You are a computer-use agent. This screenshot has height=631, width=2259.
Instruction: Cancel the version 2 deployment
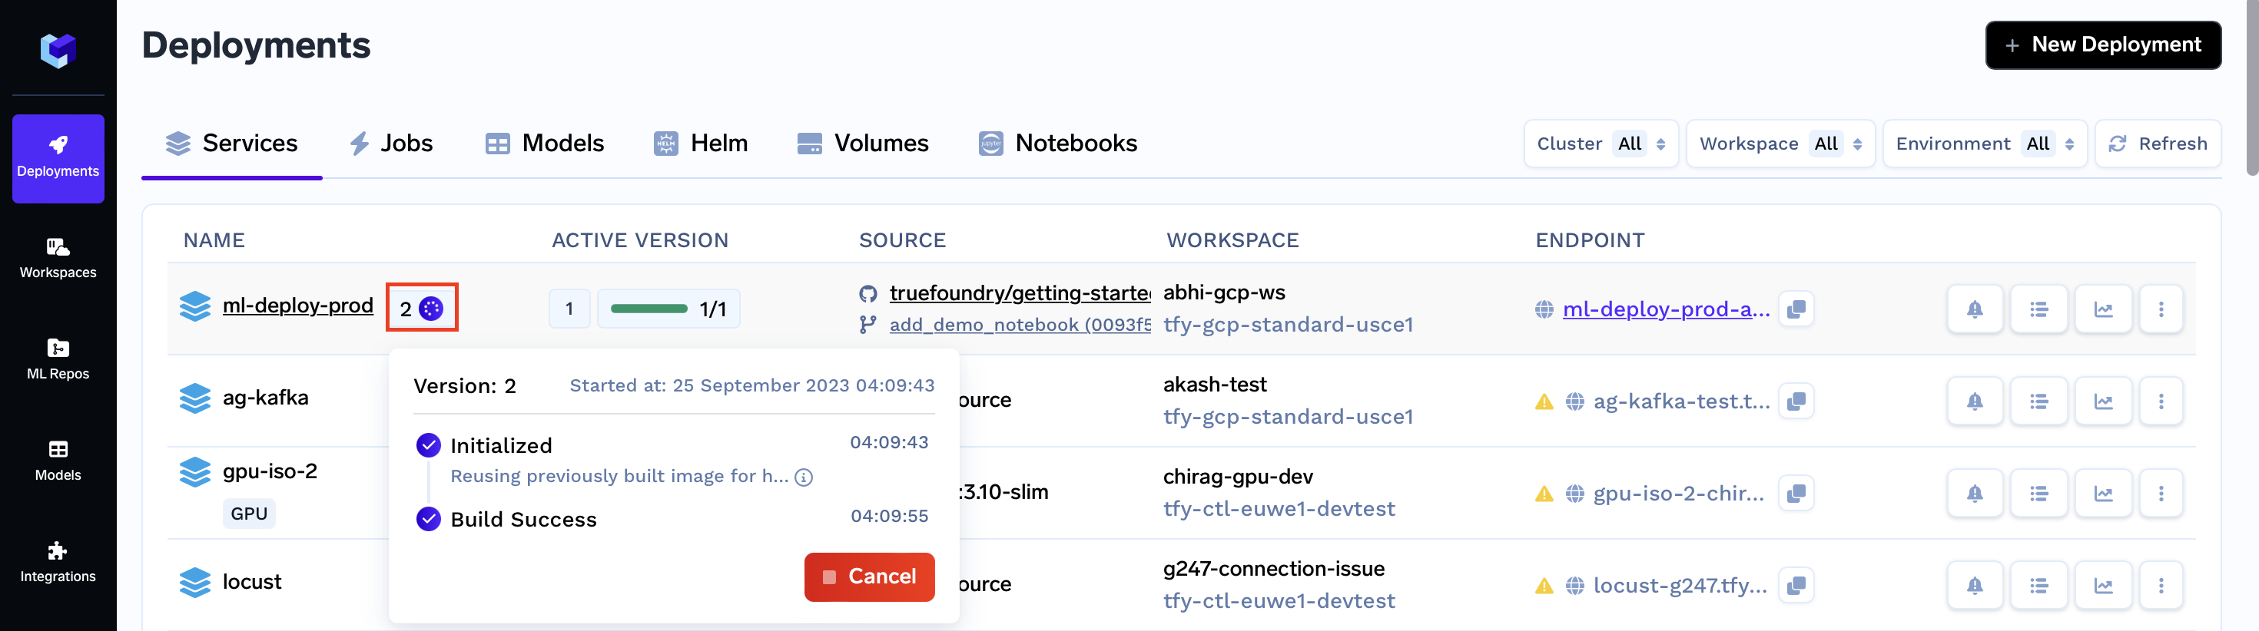[869, 576]
